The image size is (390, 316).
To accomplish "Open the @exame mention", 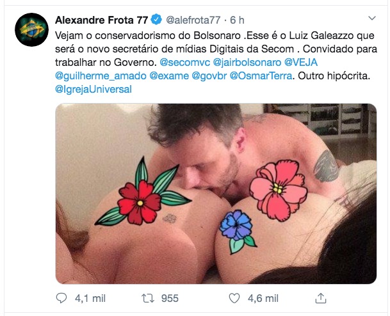I will (169, 75).
